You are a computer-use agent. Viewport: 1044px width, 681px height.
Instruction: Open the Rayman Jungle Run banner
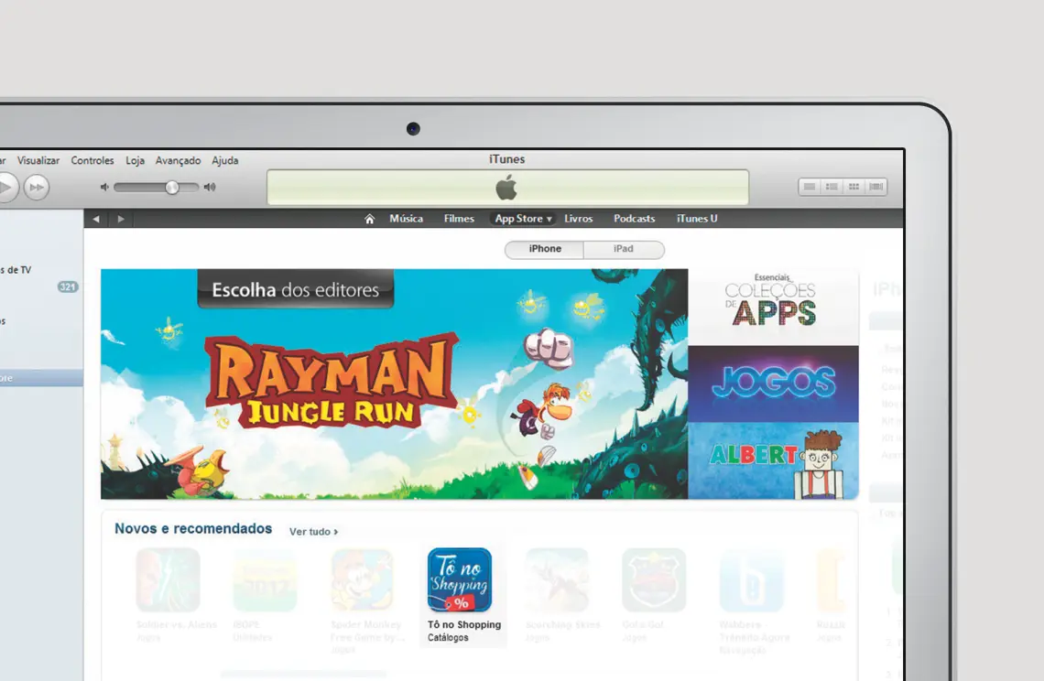tap(394, 384)
